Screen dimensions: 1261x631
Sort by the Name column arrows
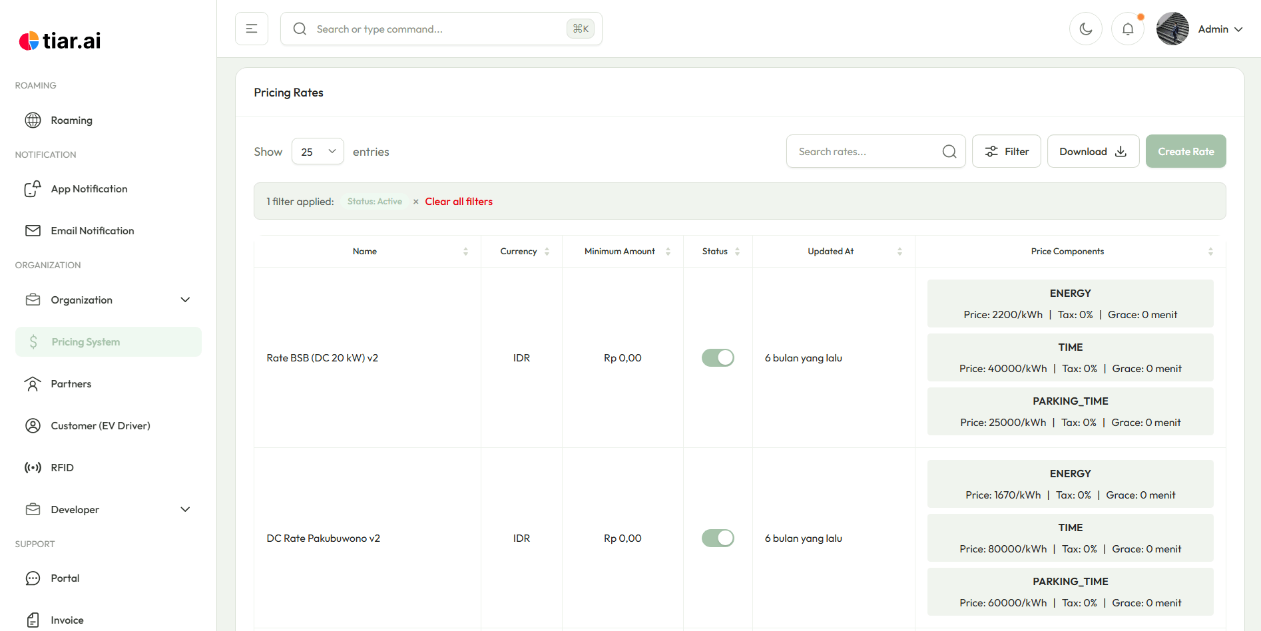(465, 252)
